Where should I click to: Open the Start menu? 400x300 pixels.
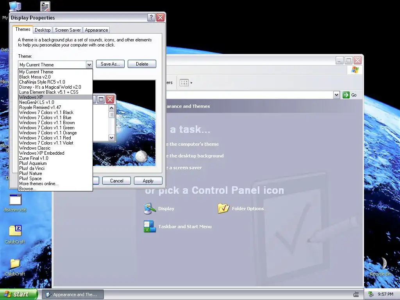(x=18, y=295)
